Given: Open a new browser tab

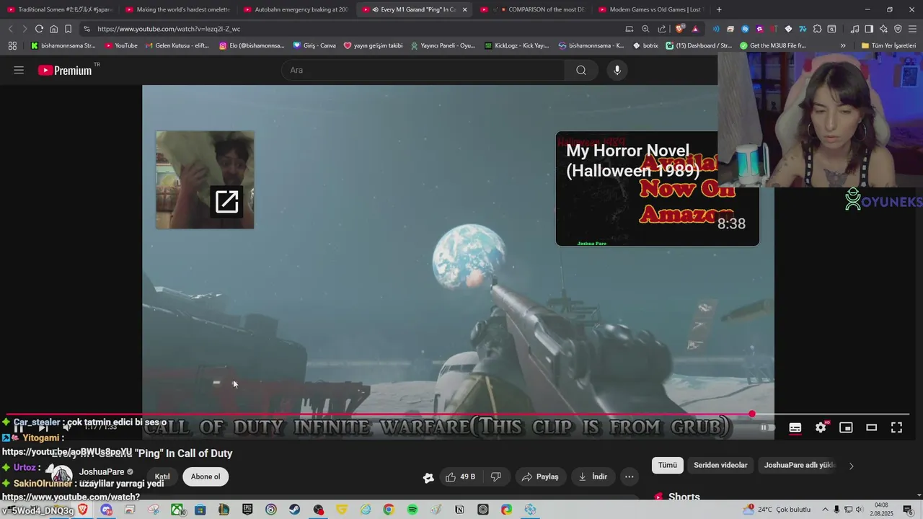Looking at the screenshot, I should tap(719, 9).
